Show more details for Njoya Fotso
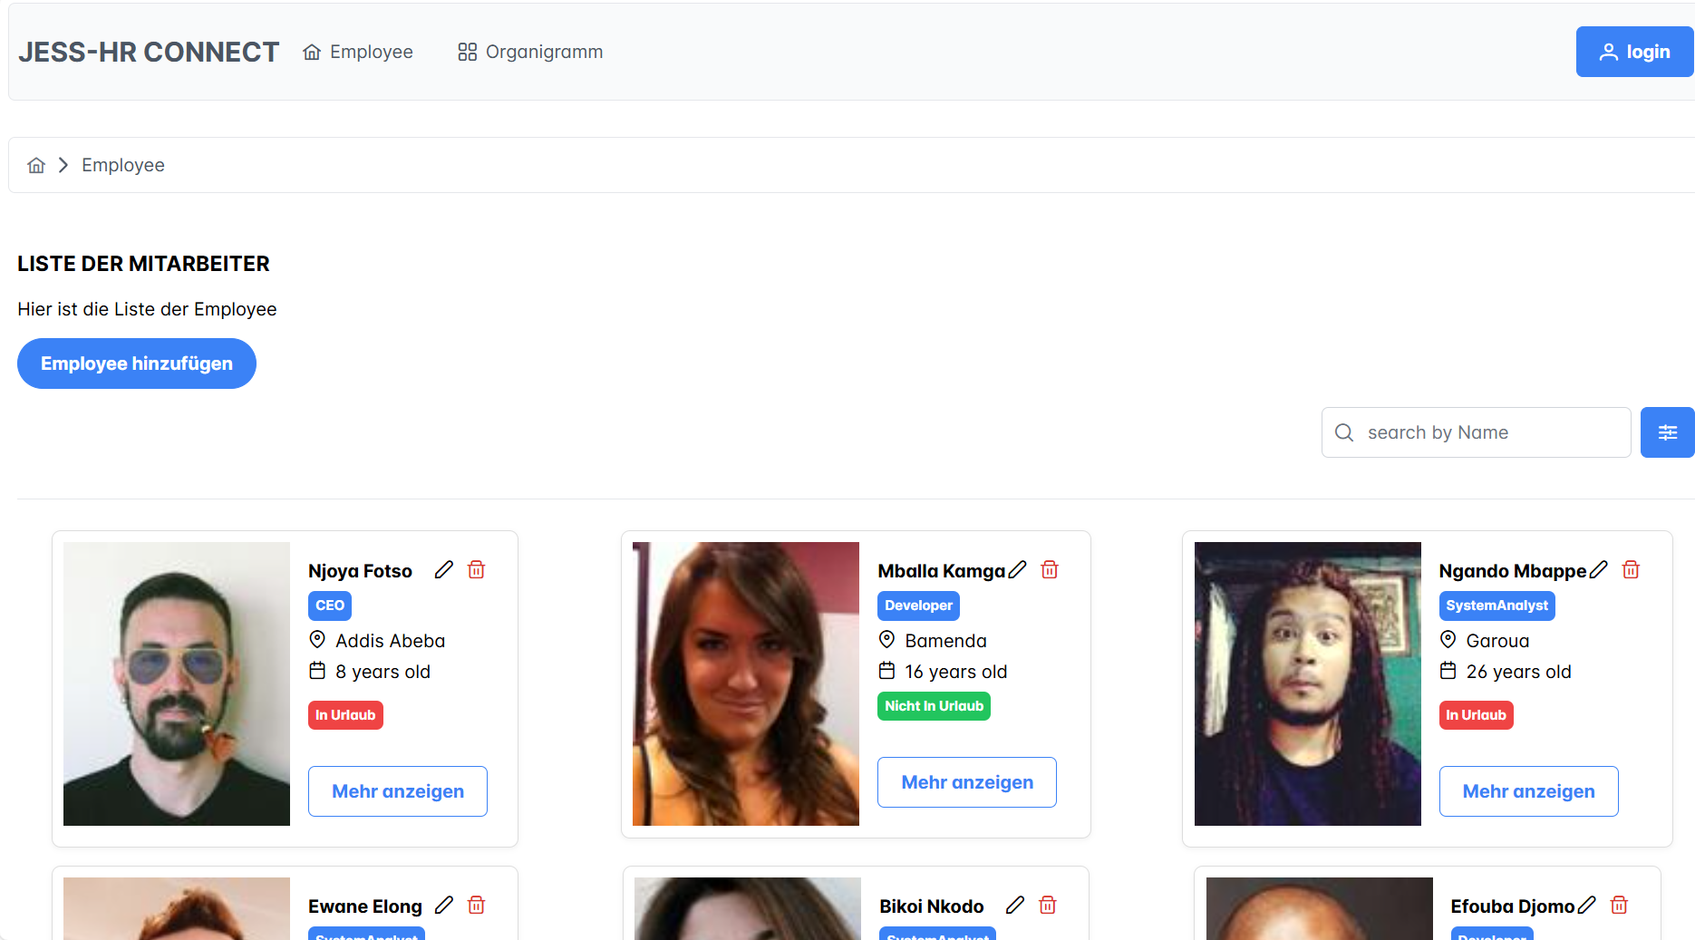1695x940 pixels. click(398, 791)
